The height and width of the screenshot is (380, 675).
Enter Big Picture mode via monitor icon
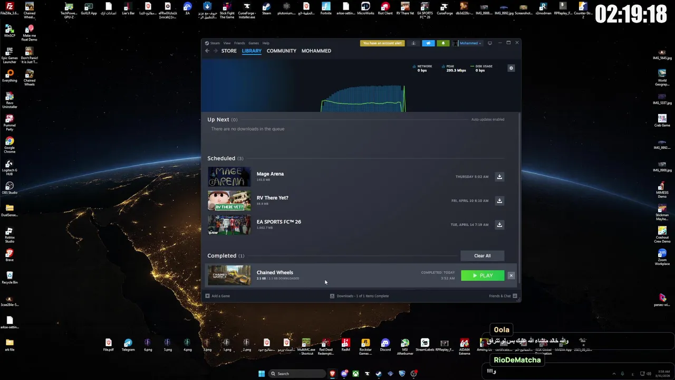(x=489, y=43)
